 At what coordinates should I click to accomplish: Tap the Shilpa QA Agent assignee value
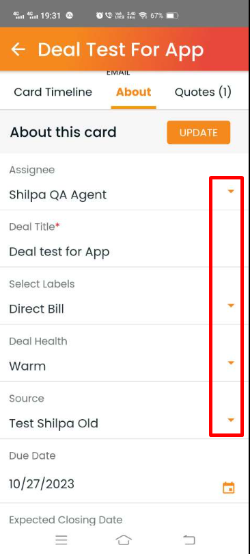click(x=58, y=194)
